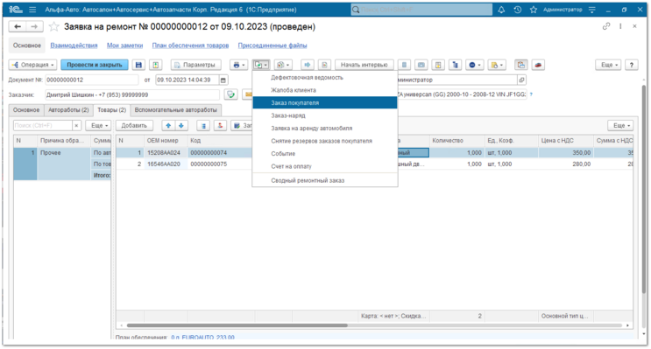The width and height of the screenshot is (651, 349).
Task: Save the document with the diskette icon
Action: [x=138, y=65]
